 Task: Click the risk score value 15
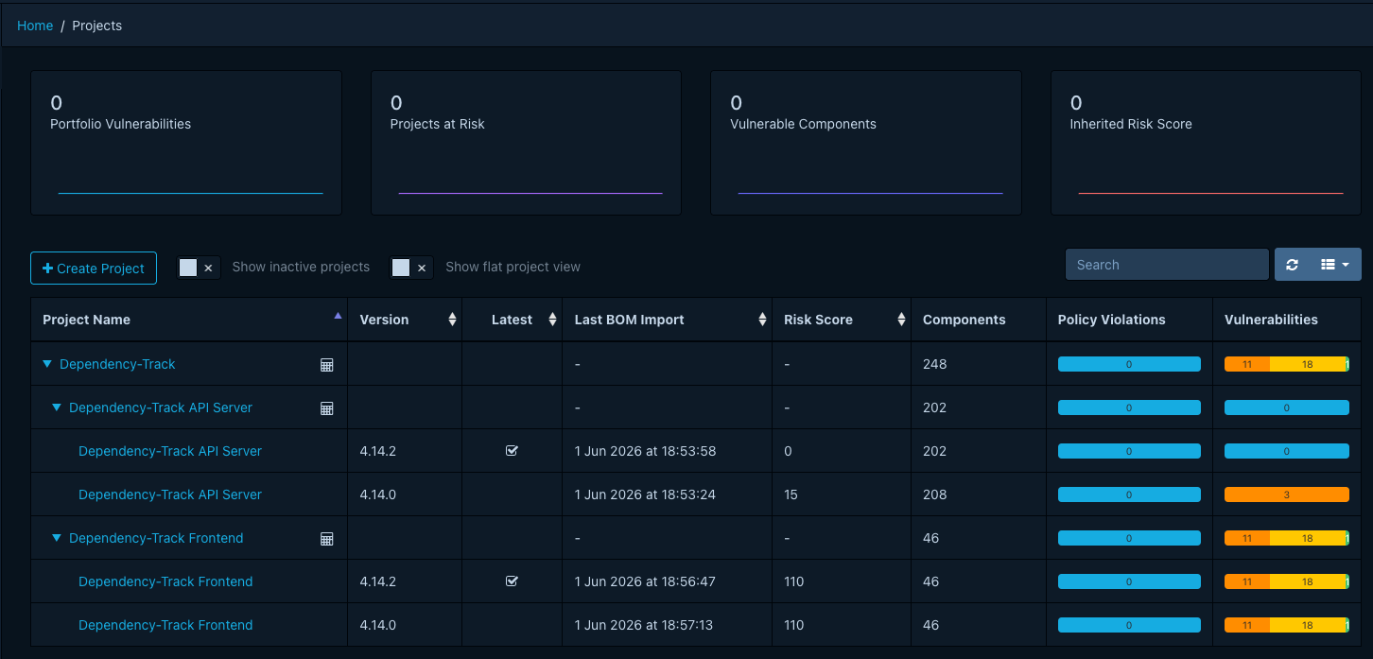click(791, 494)
